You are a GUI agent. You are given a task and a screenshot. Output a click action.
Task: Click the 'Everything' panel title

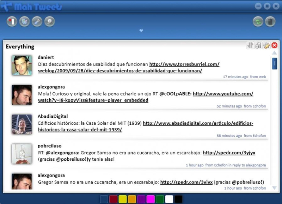[20, 47]
